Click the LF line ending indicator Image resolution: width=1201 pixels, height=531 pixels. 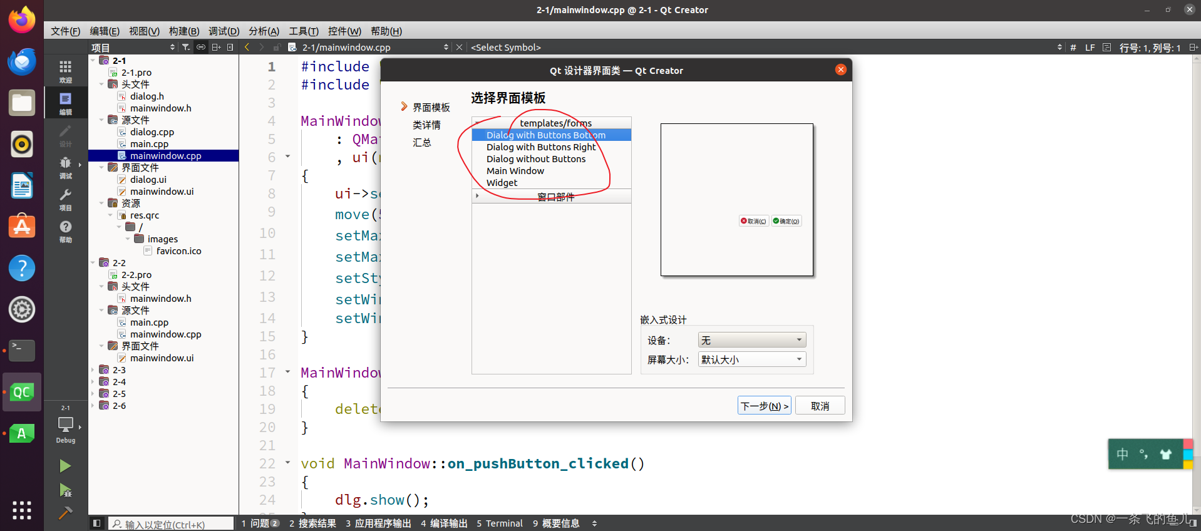[1090, 48]
